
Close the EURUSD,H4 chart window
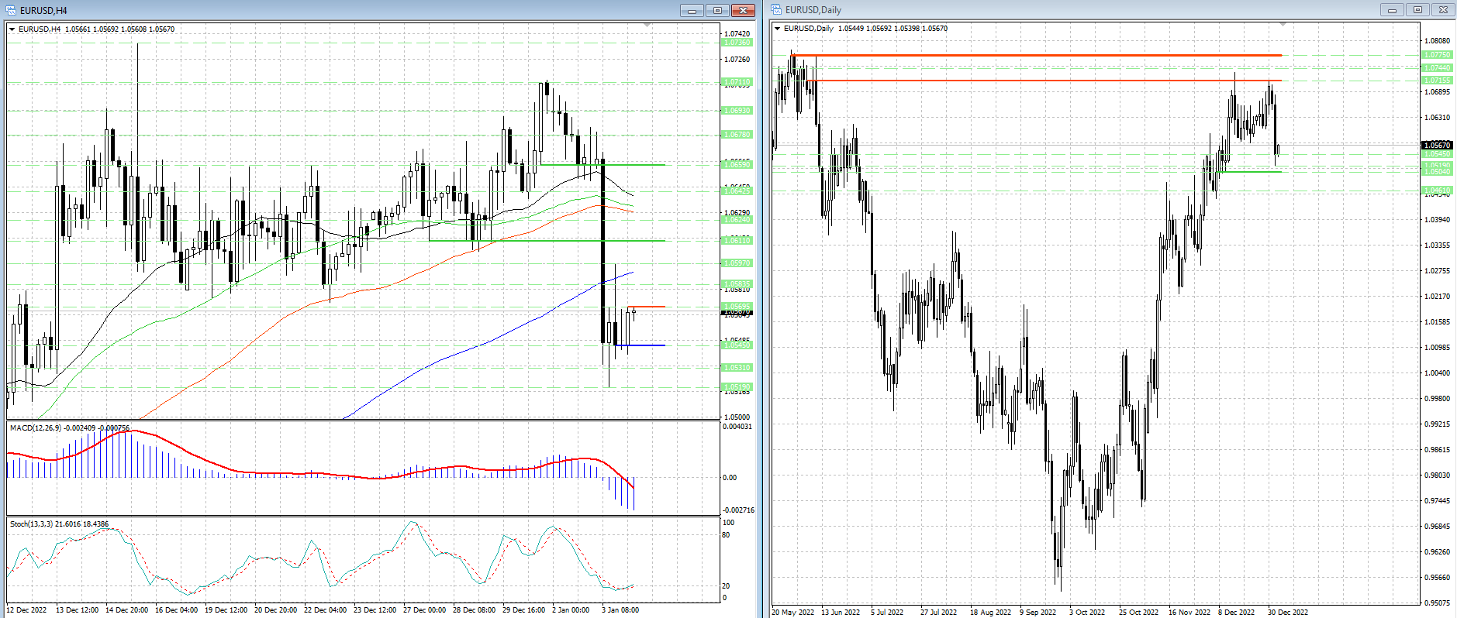[x=743, y=10]
